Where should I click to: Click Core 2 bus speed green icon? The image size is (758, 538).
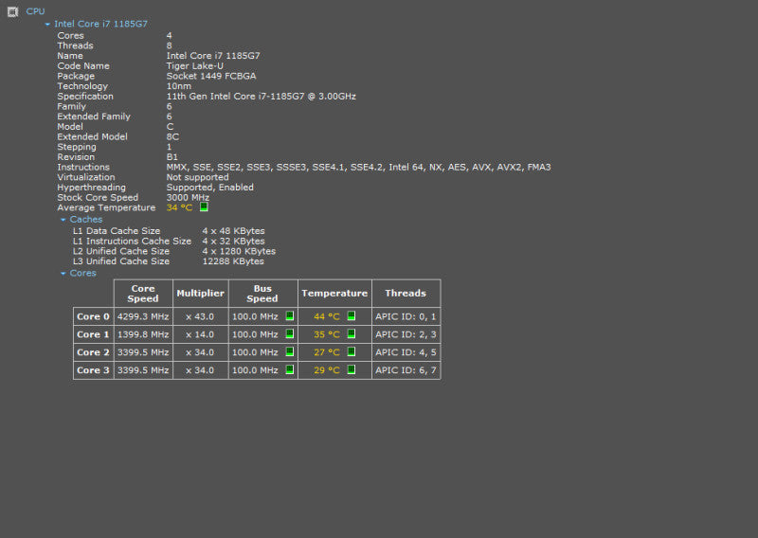pos(290,352)
